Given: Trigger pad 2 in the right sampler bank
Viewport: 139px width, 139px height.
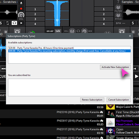Looking at the screenshot, I should pos(104,14).
